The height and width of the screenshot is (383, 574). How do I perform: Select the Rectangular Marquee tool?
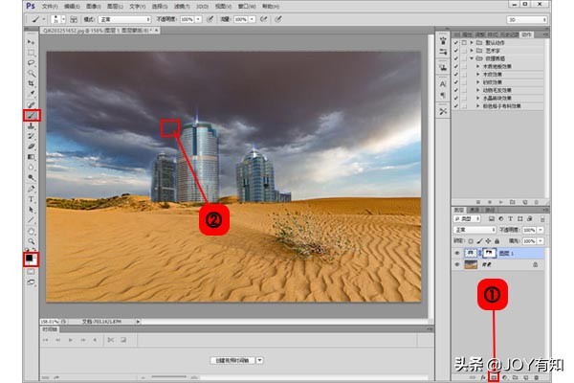(32, 53)
